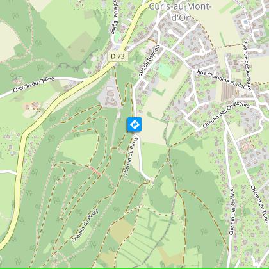Select the Chemin du Tison label
The image size is (269, 269).
[x=259, y=204]
